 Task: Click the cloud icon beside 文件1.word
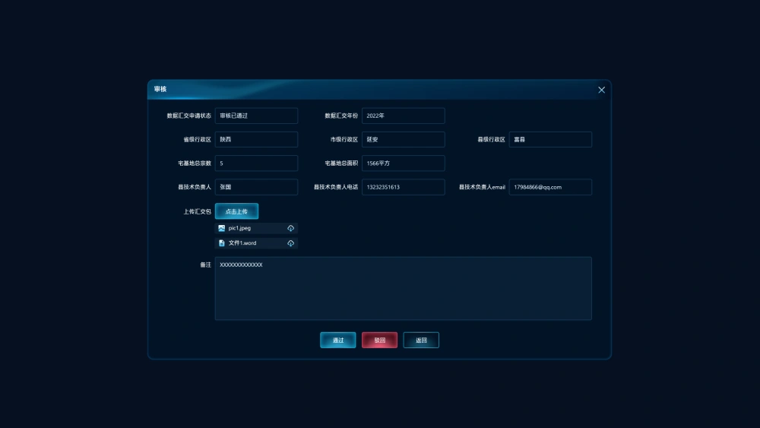[x=290, y=243]
